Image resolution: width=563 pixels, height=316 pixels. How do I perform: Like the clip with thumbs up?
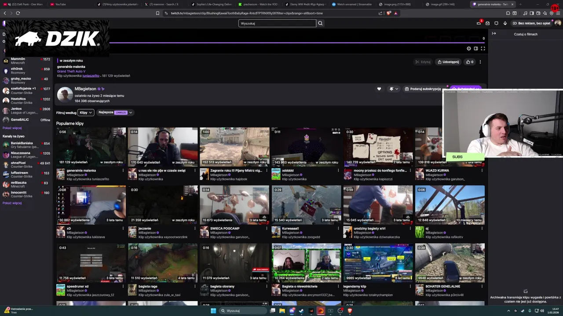(x=470, y=62)
